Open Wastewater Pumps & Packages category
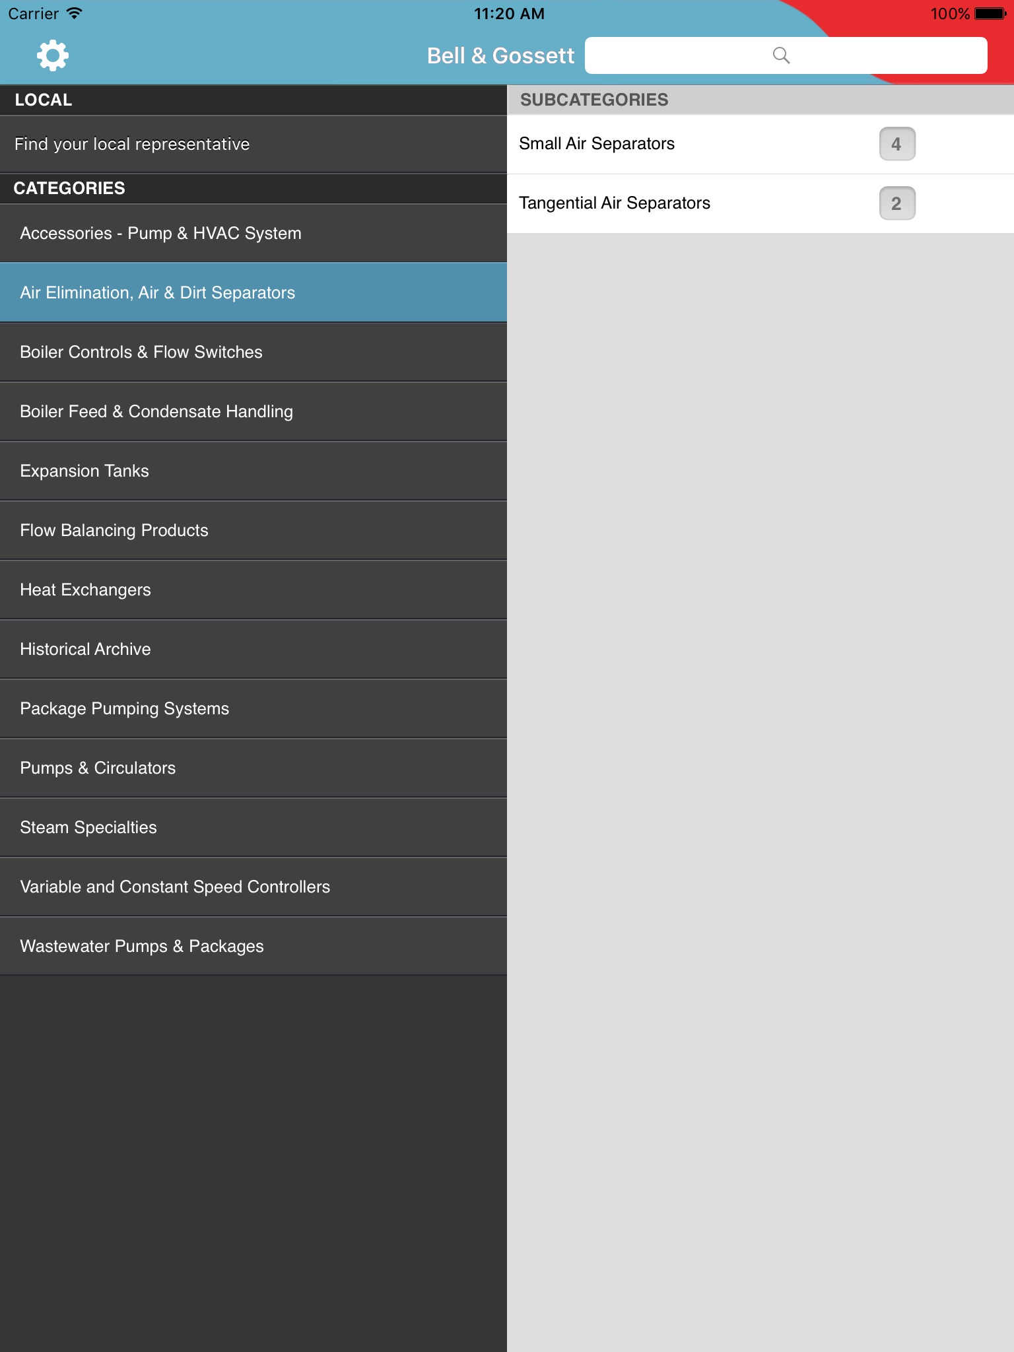1014x1352 pixels. click(x=253, y=946)
